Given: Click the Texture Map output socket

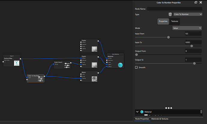Looking at the screenshot, I should coord(20,59).
